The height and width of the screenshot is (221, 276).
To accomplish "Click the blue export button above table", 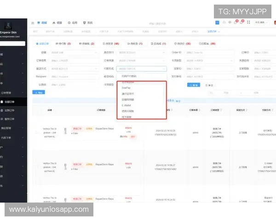I will click(x=39, y=93).
